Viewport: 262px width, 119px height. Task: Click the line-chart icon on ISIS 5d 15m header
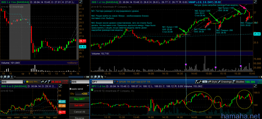tap(81, 2)
